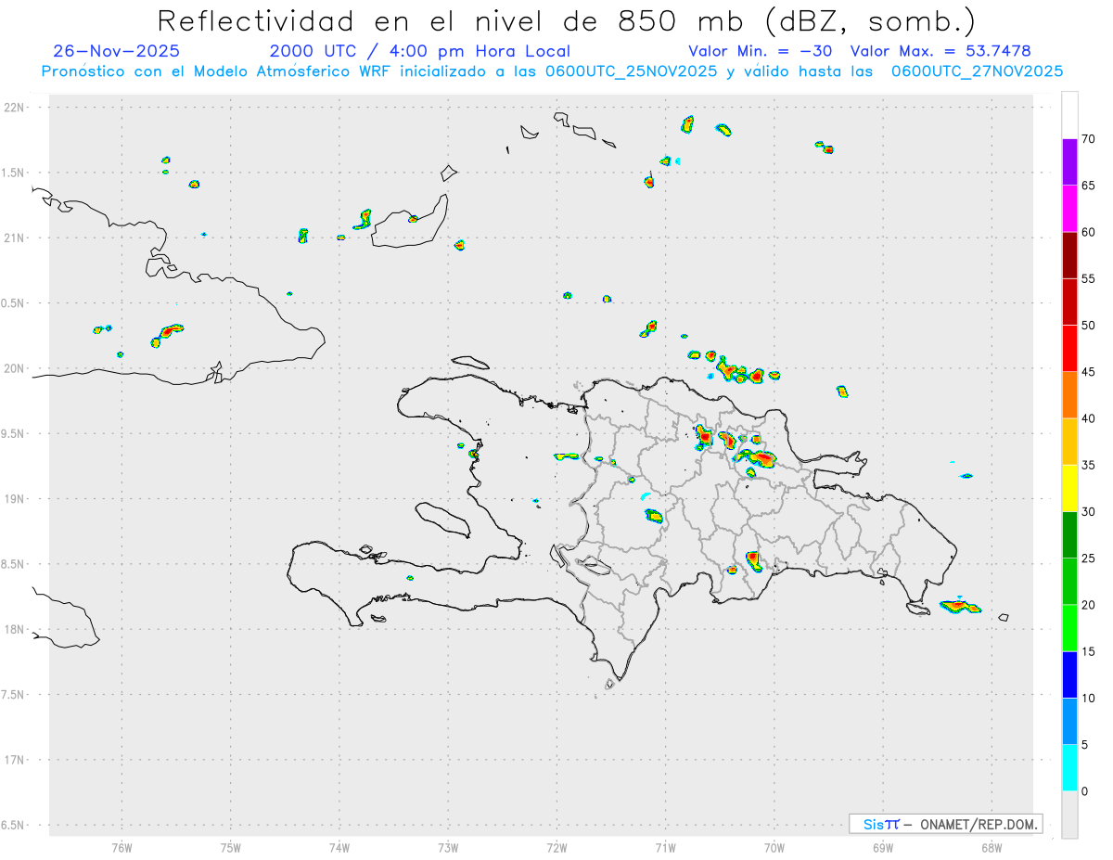
Task: Click the purple 65-70 dBZ colorbar segment
Action: [x=1069, y=162]
